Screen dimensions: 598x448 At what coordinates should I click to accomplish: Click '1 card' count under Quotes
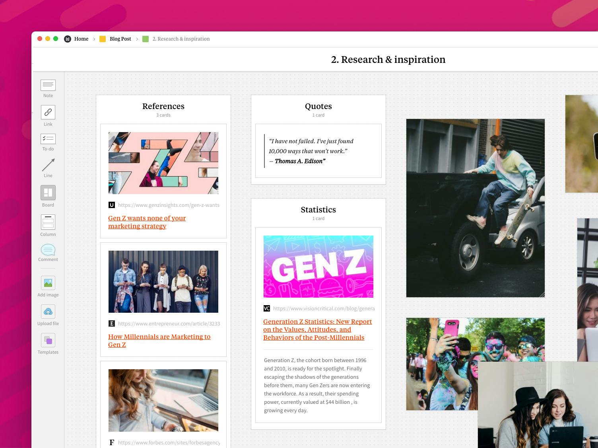point(318,115)
